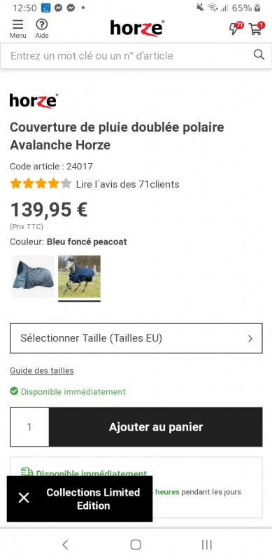This screenshot has width=272, height=560.
Task: Close the Collections Limited Edition banner
Action: (24, 498)
